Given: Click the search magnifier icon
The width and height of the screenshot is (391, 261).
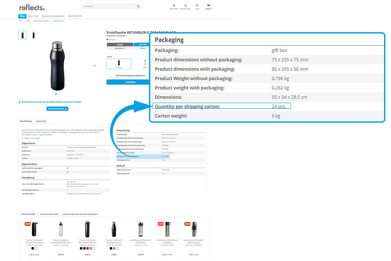Looking at the screenshot, I should coord(138,7).
